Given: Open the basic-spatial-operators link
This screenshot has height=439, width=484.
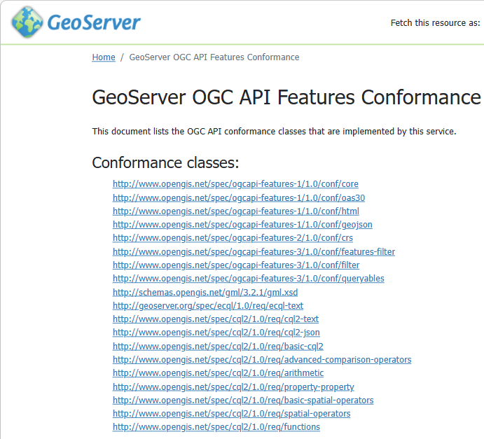Looking at the screenshot, I should pyautogui.click(x=242, y=400).
